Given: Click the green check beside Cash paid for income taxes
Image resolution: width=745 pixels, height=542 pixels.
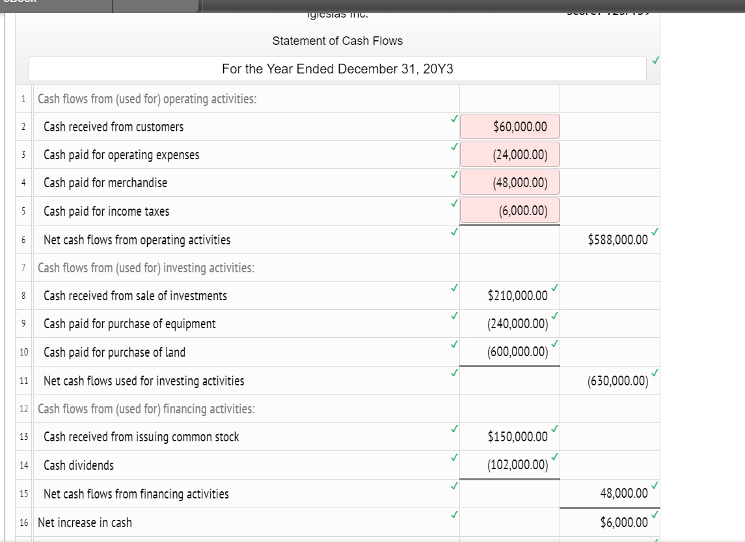Looking at the screenshot, I should [x=454, y=203].
